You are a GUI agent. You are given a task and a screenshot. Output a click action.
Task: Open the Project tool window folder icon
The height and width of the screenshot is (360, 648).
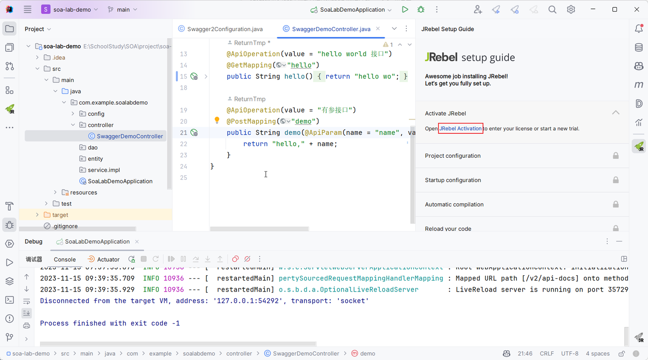(9, 29)
